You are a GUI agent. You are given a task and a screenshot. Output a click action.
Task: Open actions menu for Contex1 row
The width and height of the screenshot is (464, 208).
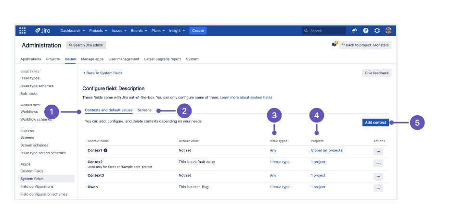tap(378, 152)
